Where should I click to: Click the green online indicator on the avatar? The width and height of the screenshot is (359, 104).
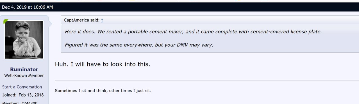click(6, 22)
